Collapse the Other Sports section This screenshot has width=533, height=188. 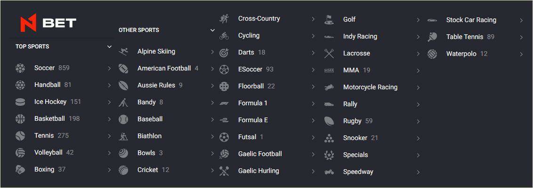click(212, 30)
